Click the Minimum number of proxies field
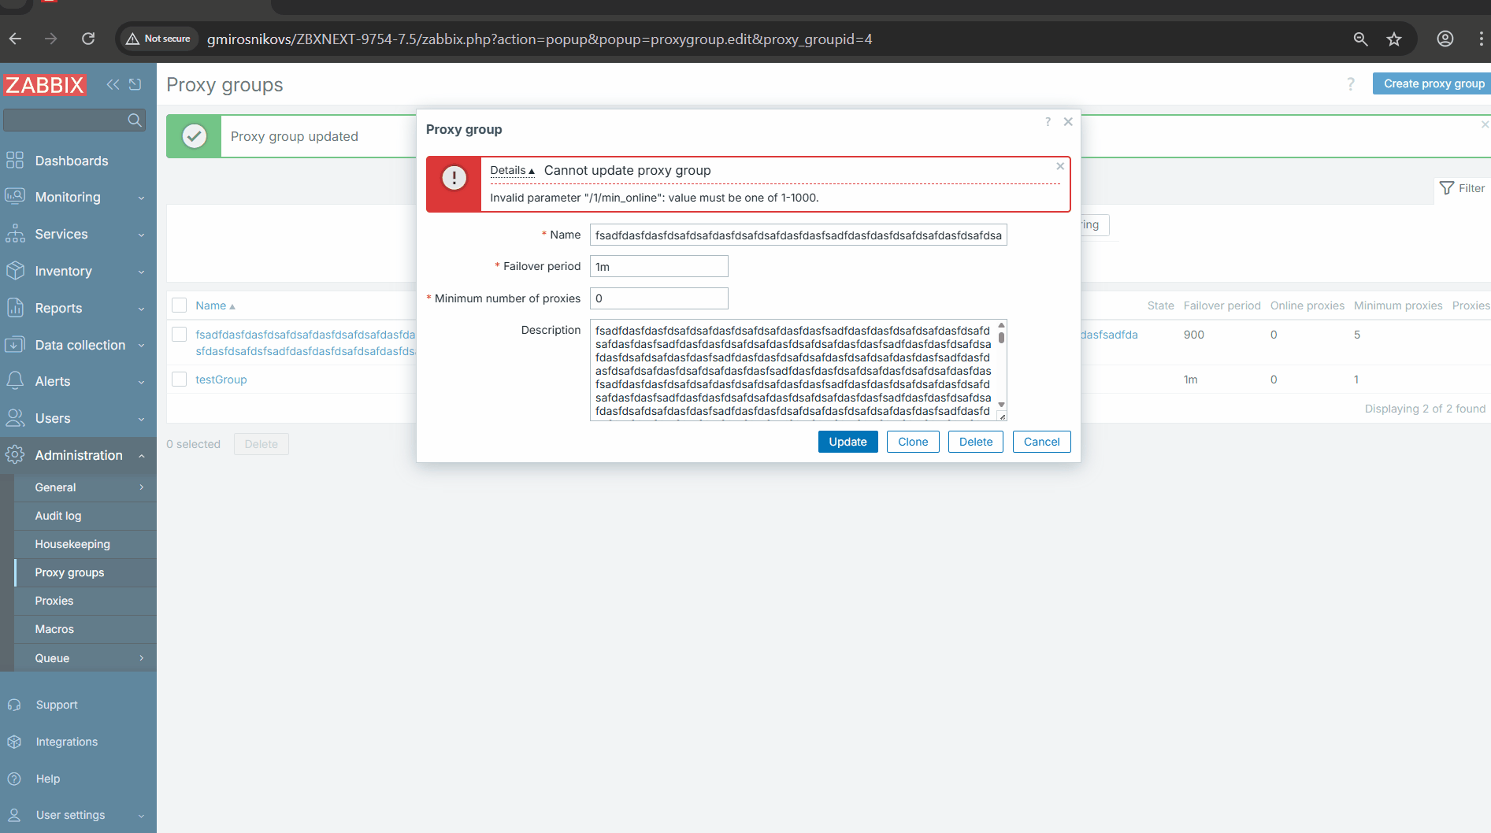The image size is (1491, 833). coord(658,298)
